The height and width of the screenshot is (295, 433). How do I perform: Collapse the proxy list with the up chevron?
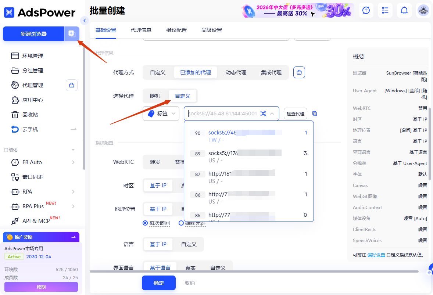(272, 114)
